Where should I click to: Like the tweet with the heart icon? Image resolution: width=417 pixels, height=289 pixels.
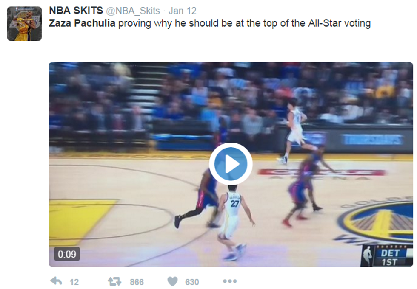coord(172,281)
